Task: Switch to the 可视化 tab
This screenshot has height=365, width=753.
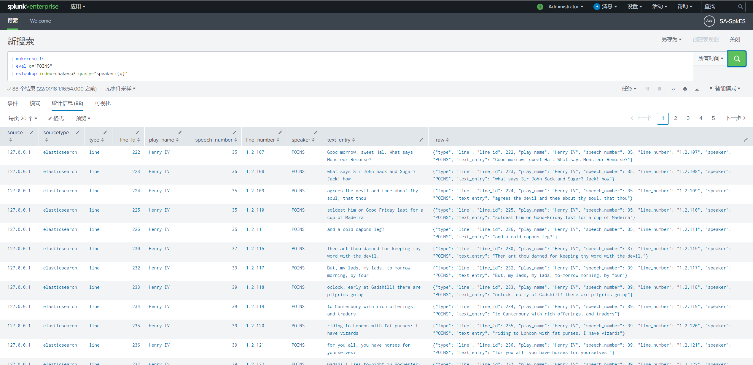Action: (103, 103)
